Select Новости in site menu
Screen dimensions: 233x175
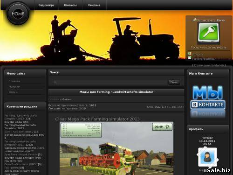point(14,87)
